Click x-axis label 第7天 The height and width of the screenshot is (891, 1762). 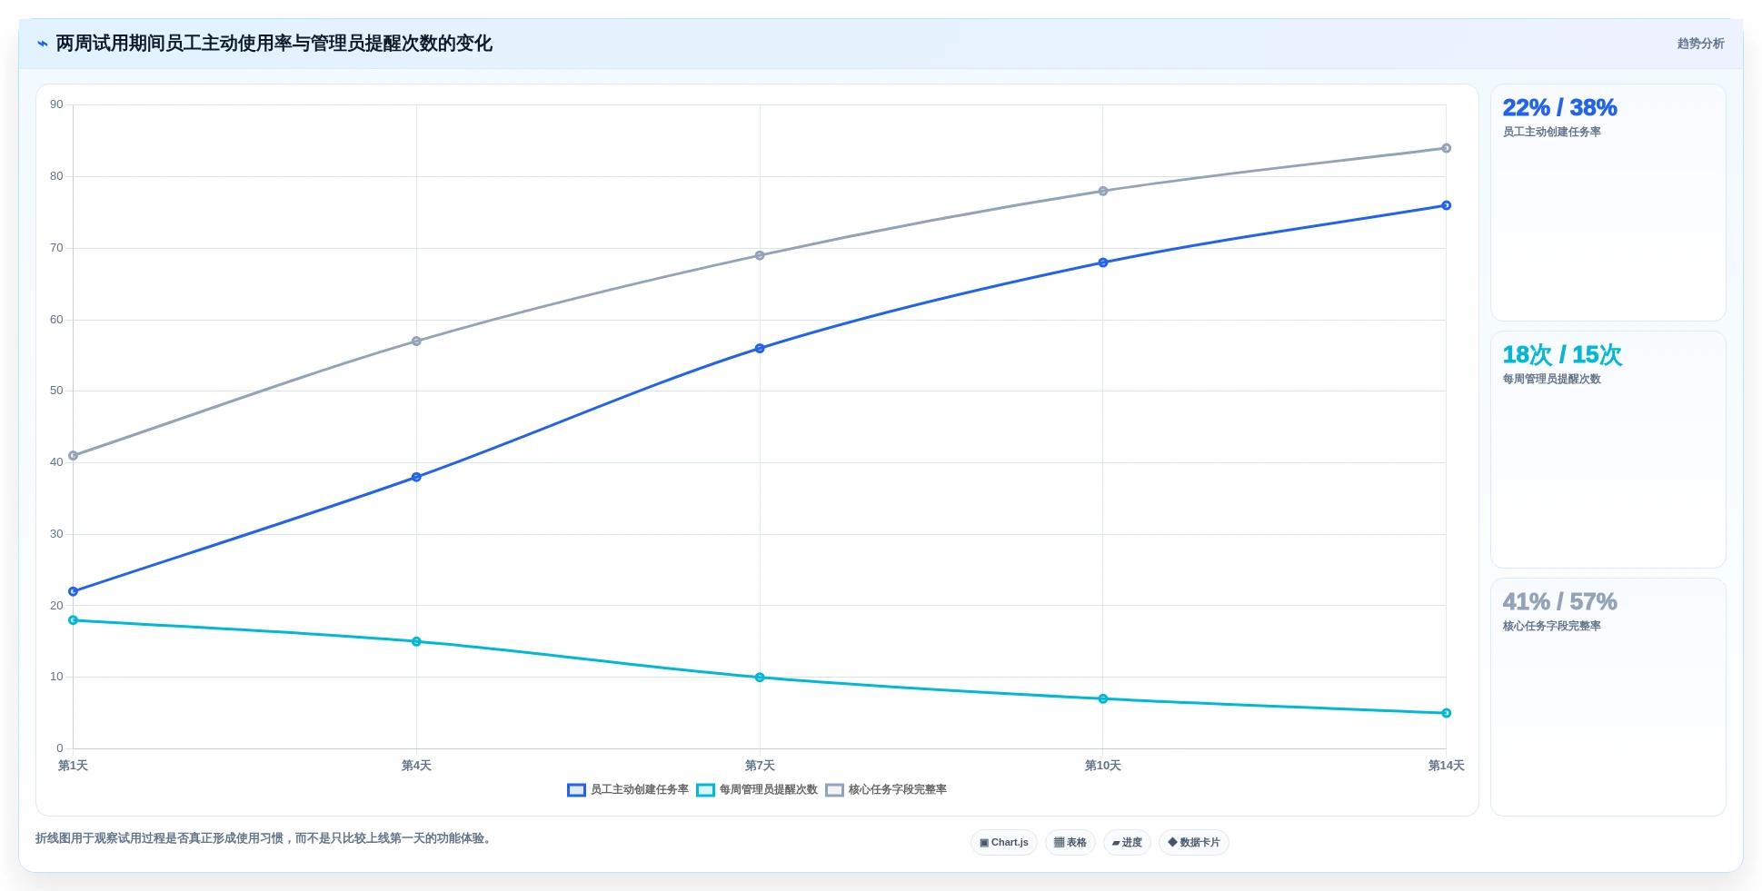click(760, 766)
